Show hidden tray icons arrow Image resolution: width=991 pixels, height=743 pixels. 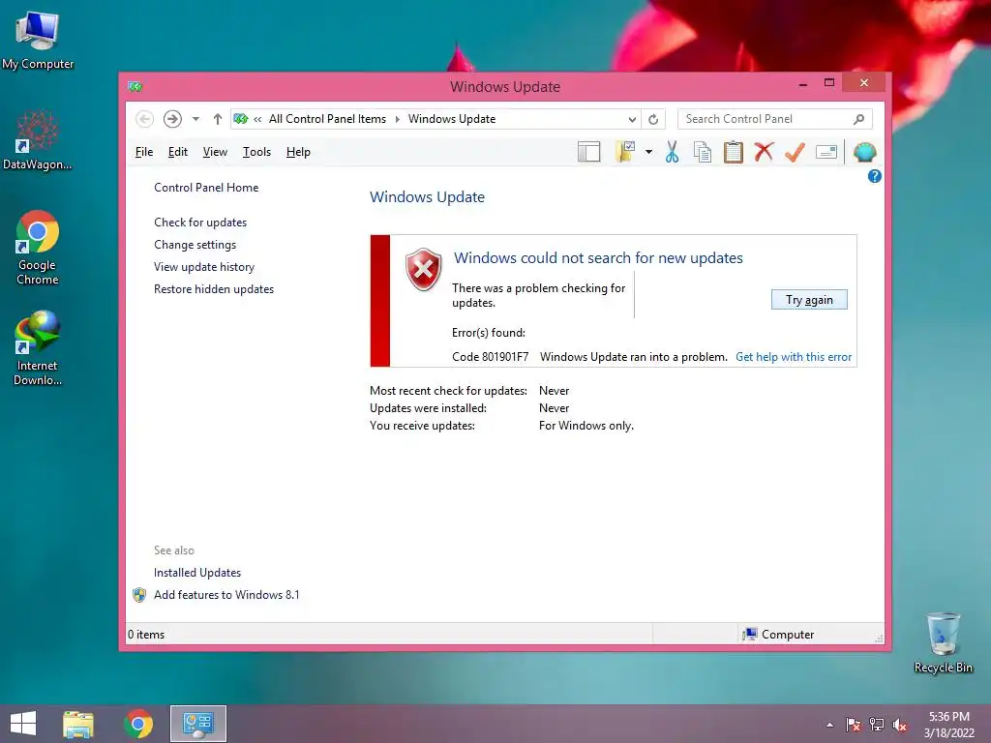[829, 725]
